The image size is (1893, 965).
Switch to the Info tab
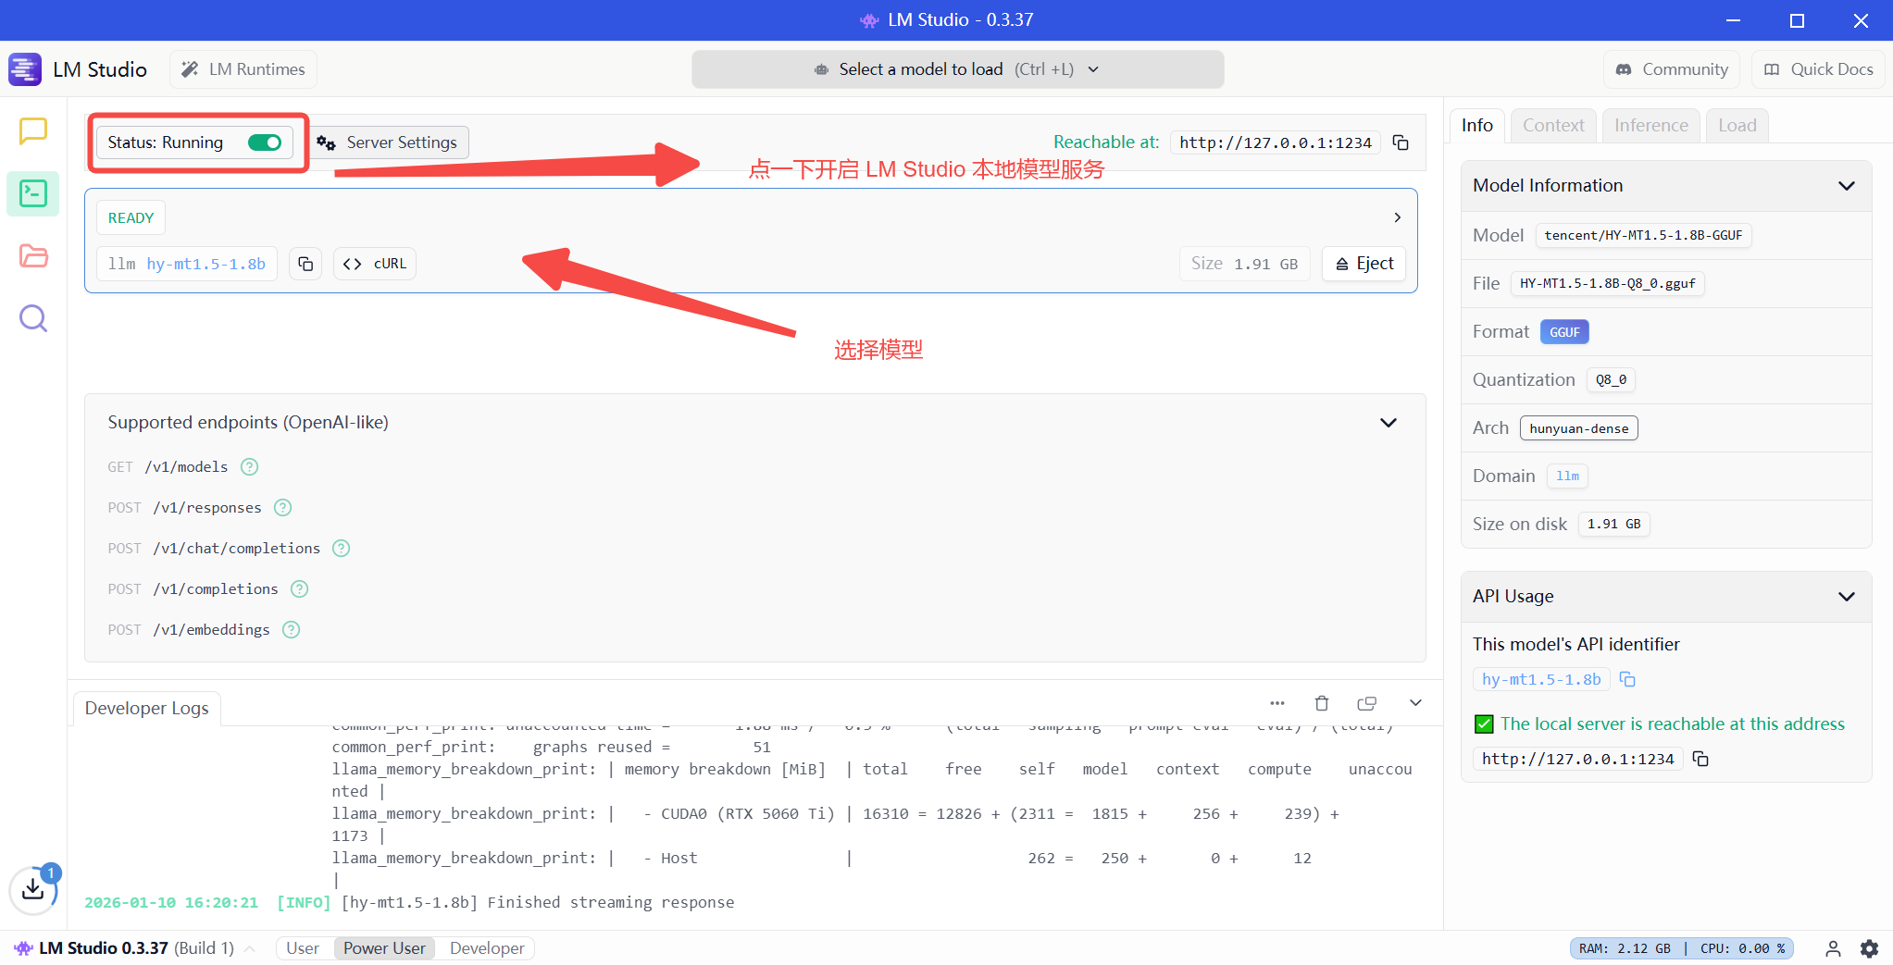(x=1477, y=126)
